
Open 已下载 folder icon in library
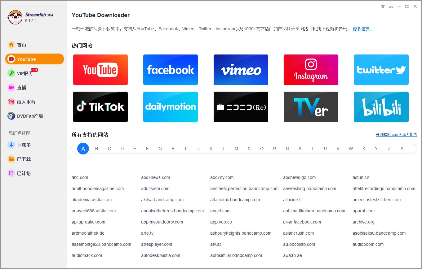tap(11, 159)
